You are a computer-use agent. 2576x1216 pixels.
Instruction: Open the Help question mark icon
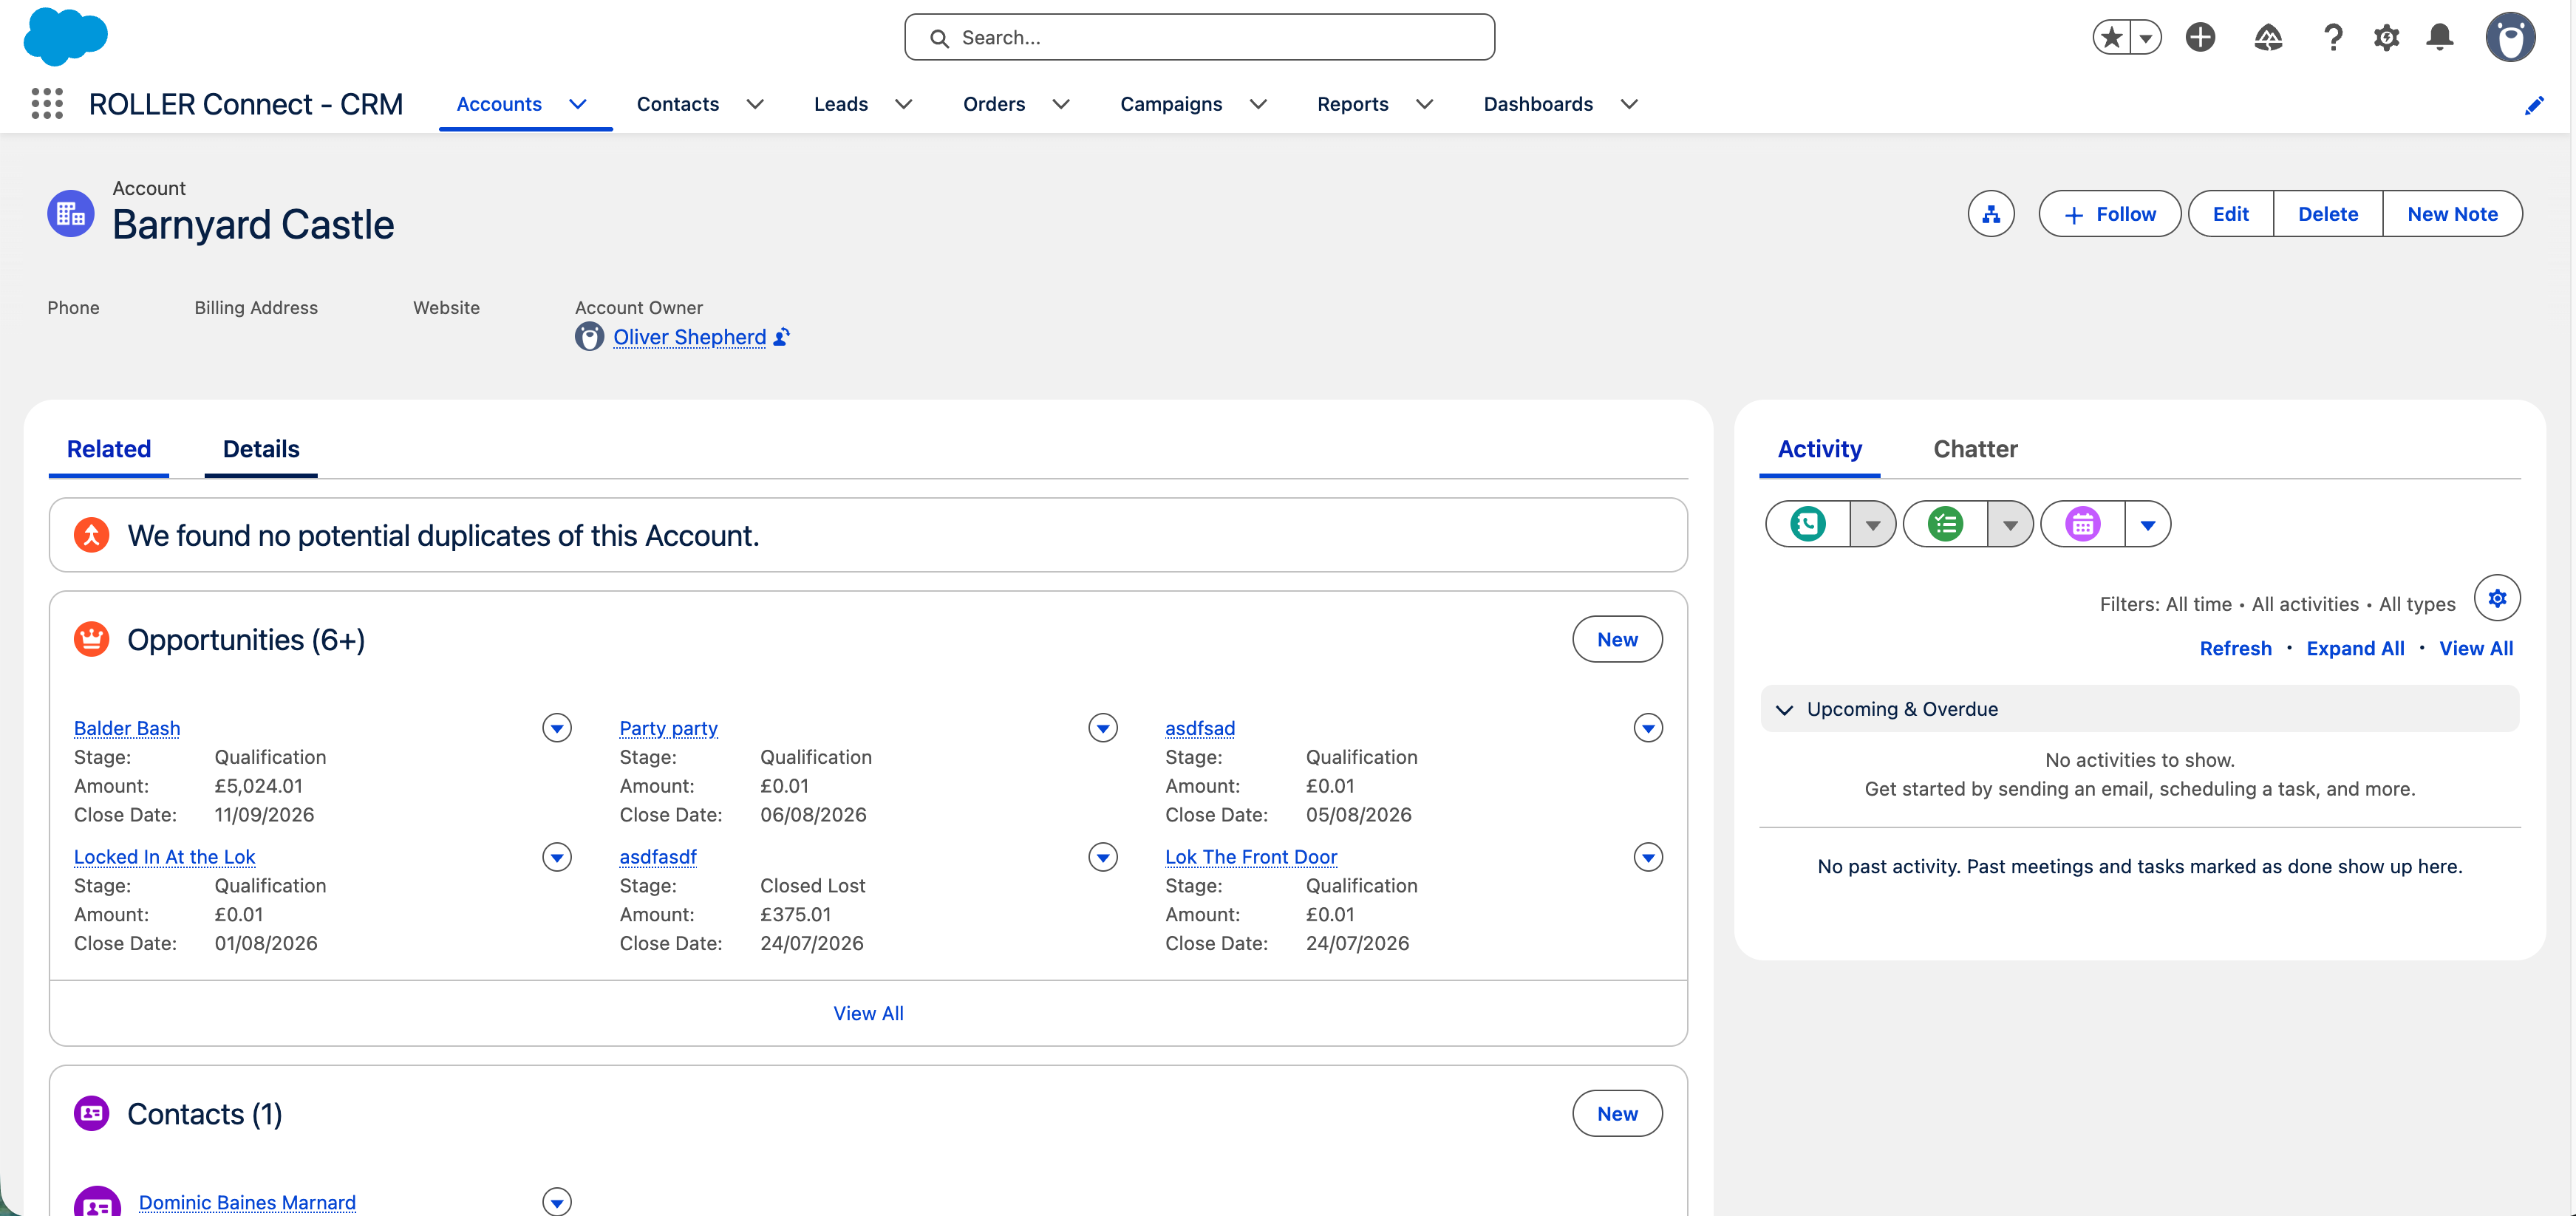(2332, 37)
